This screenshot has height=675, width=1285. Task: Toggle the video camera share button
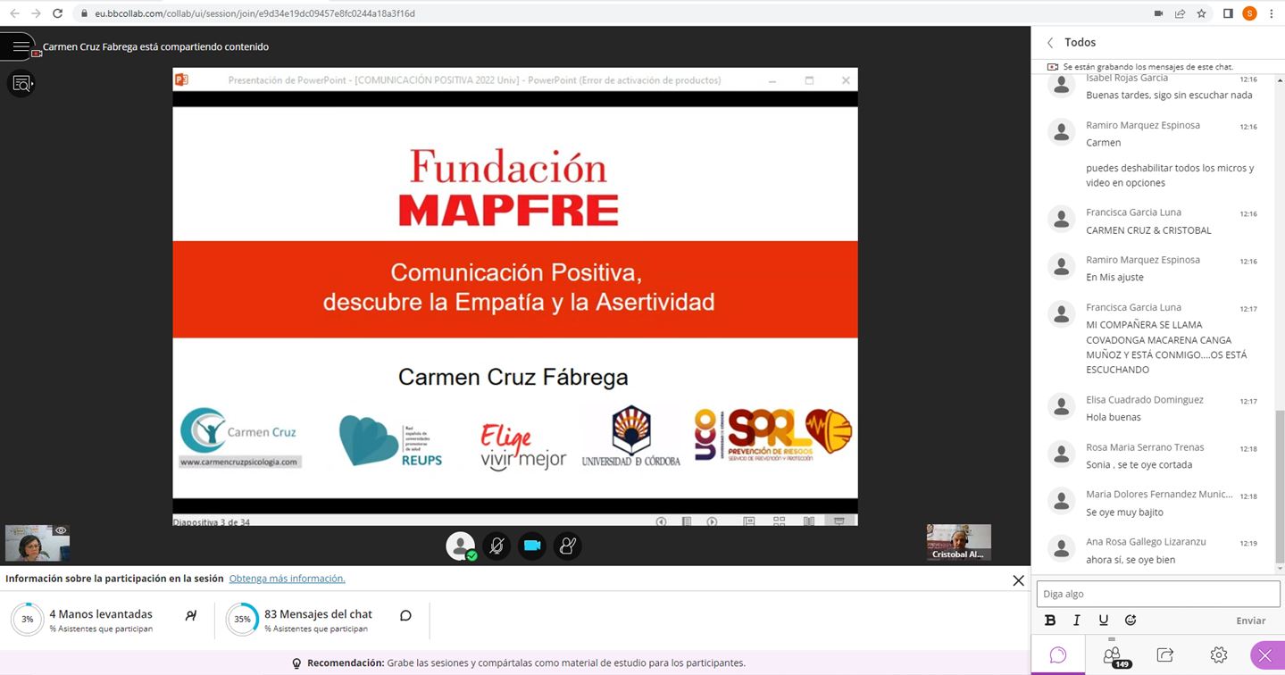click(x=532, y=546)
